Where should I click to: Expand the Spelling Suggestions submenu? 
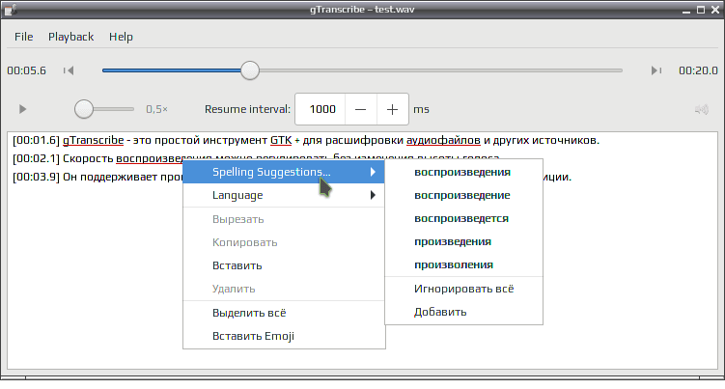(x=284, y=172)
